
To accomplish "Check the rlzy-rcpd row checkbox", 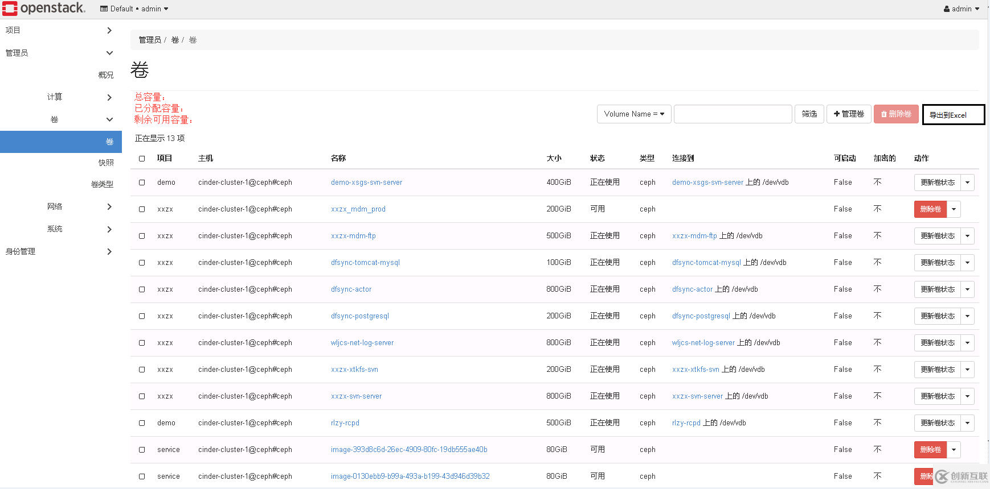I will (x=142, y=423).
